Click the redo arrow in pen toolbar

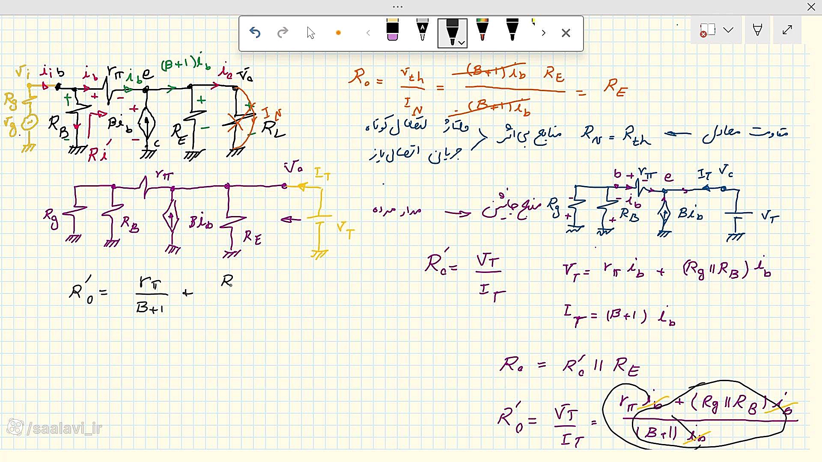coord(283,33)
